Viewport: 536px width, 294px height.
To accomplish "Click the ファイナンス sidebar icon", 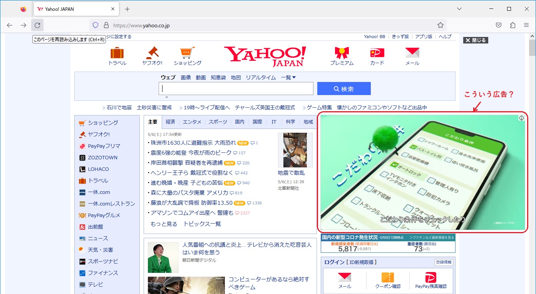I will (x=82, y=273).
